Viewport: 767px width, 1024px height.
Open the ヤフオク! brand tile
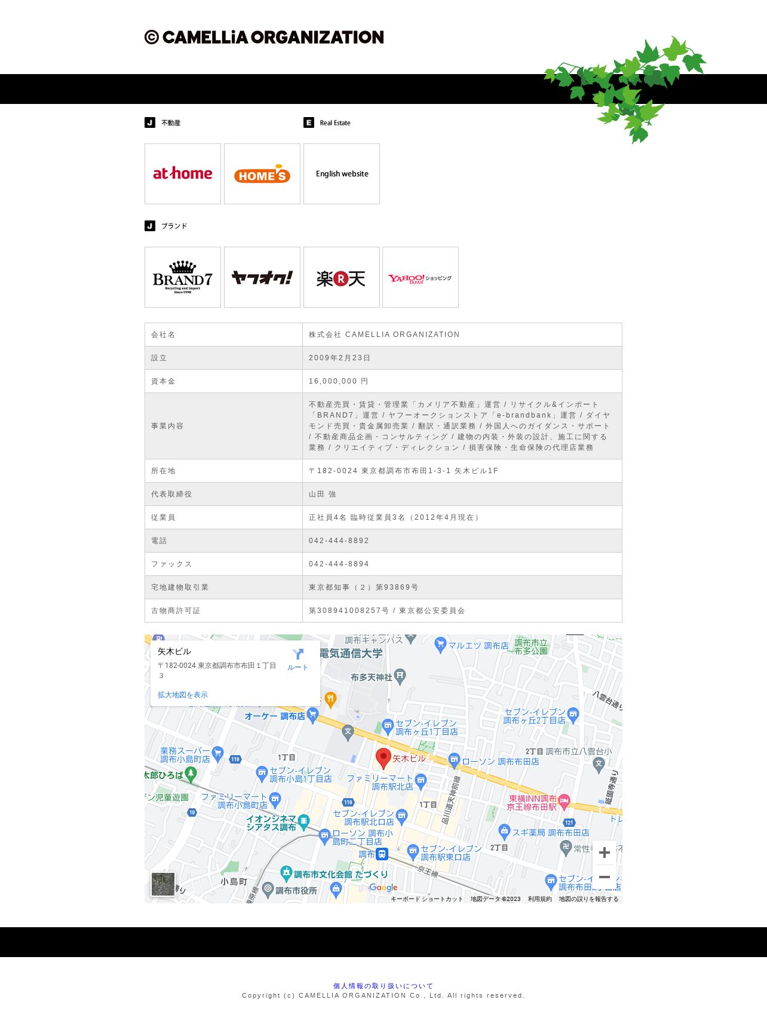pyautogui.click(x=262, y=277)
